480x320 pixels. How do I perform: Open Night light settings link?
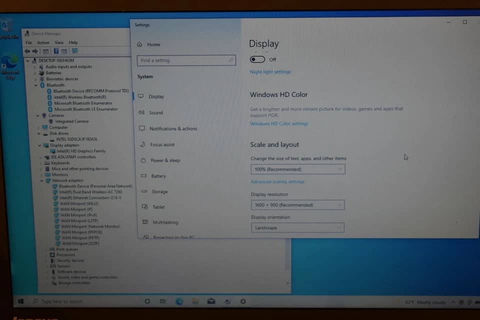[x=270, y=71]
